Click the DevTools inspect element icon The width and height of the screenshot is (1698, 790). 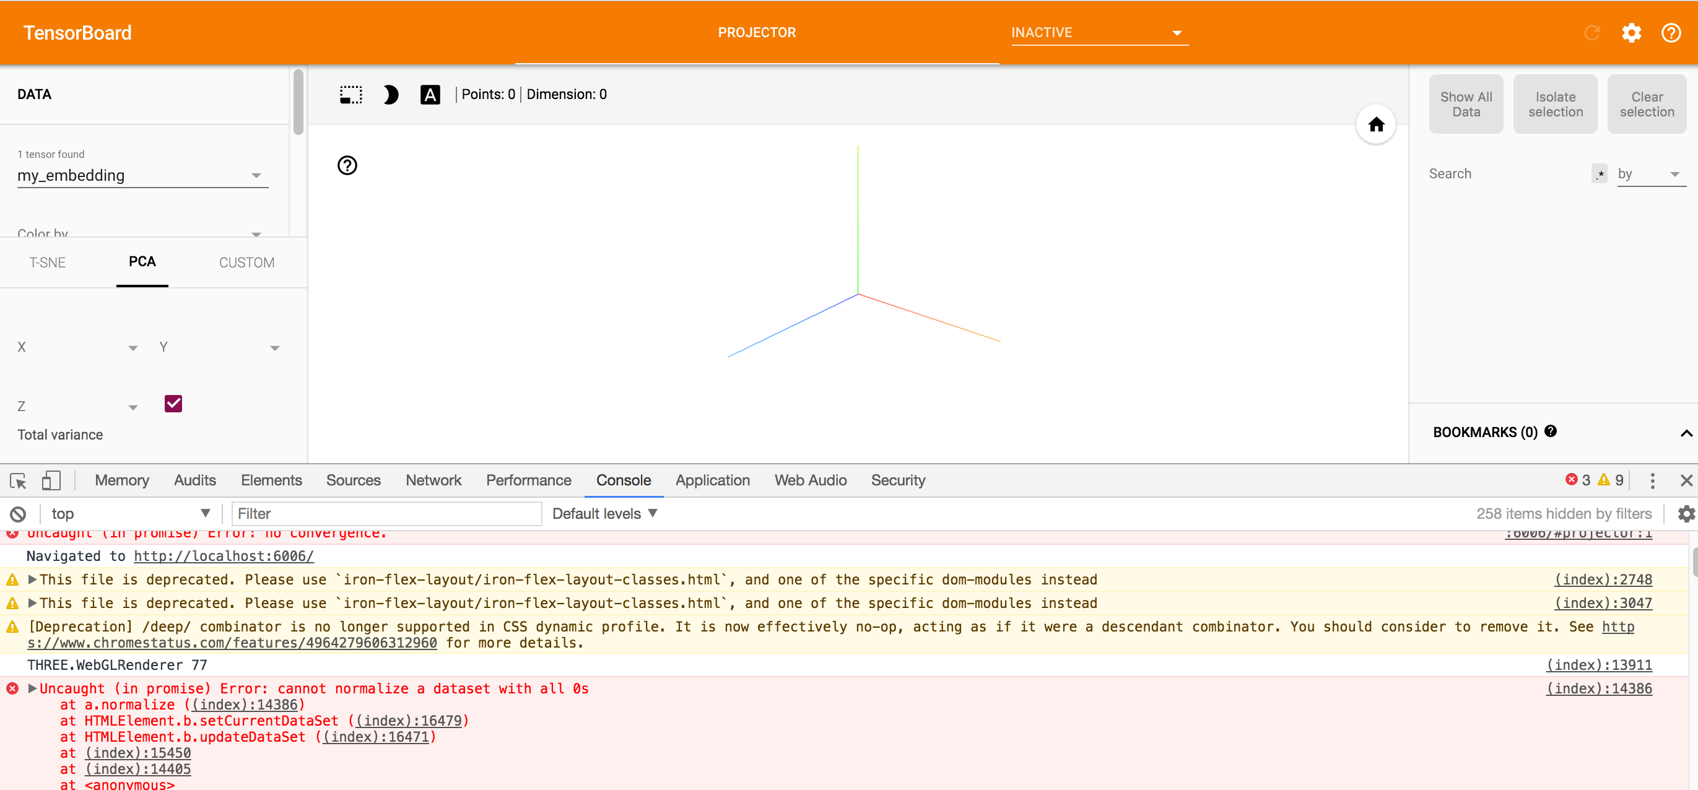19,480
